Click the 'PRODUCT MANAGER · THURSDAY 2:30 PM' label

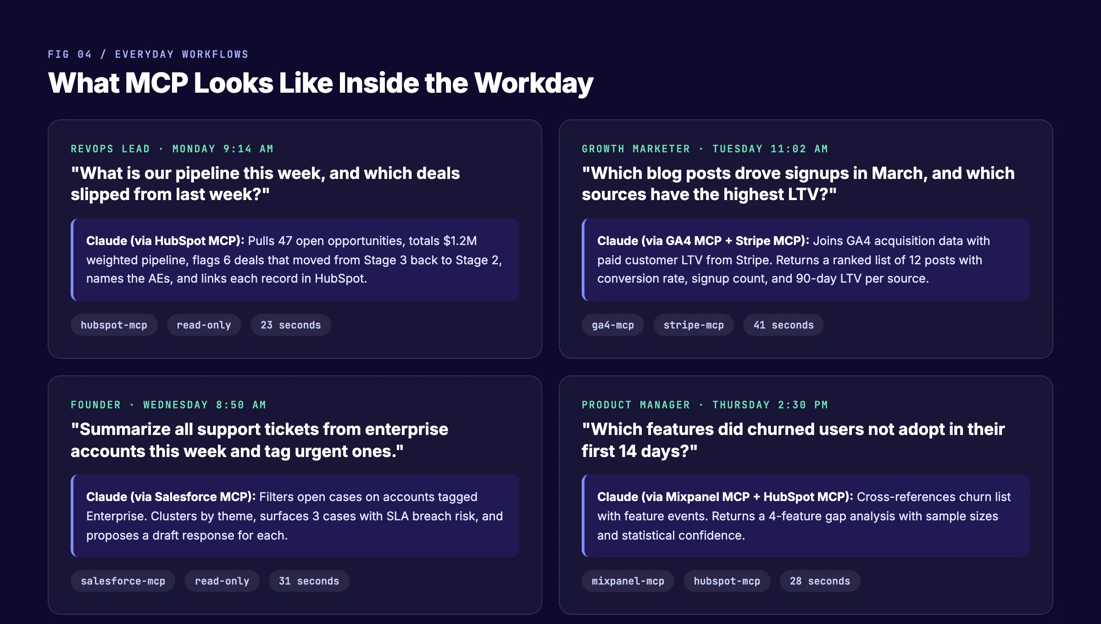(705, 405)
